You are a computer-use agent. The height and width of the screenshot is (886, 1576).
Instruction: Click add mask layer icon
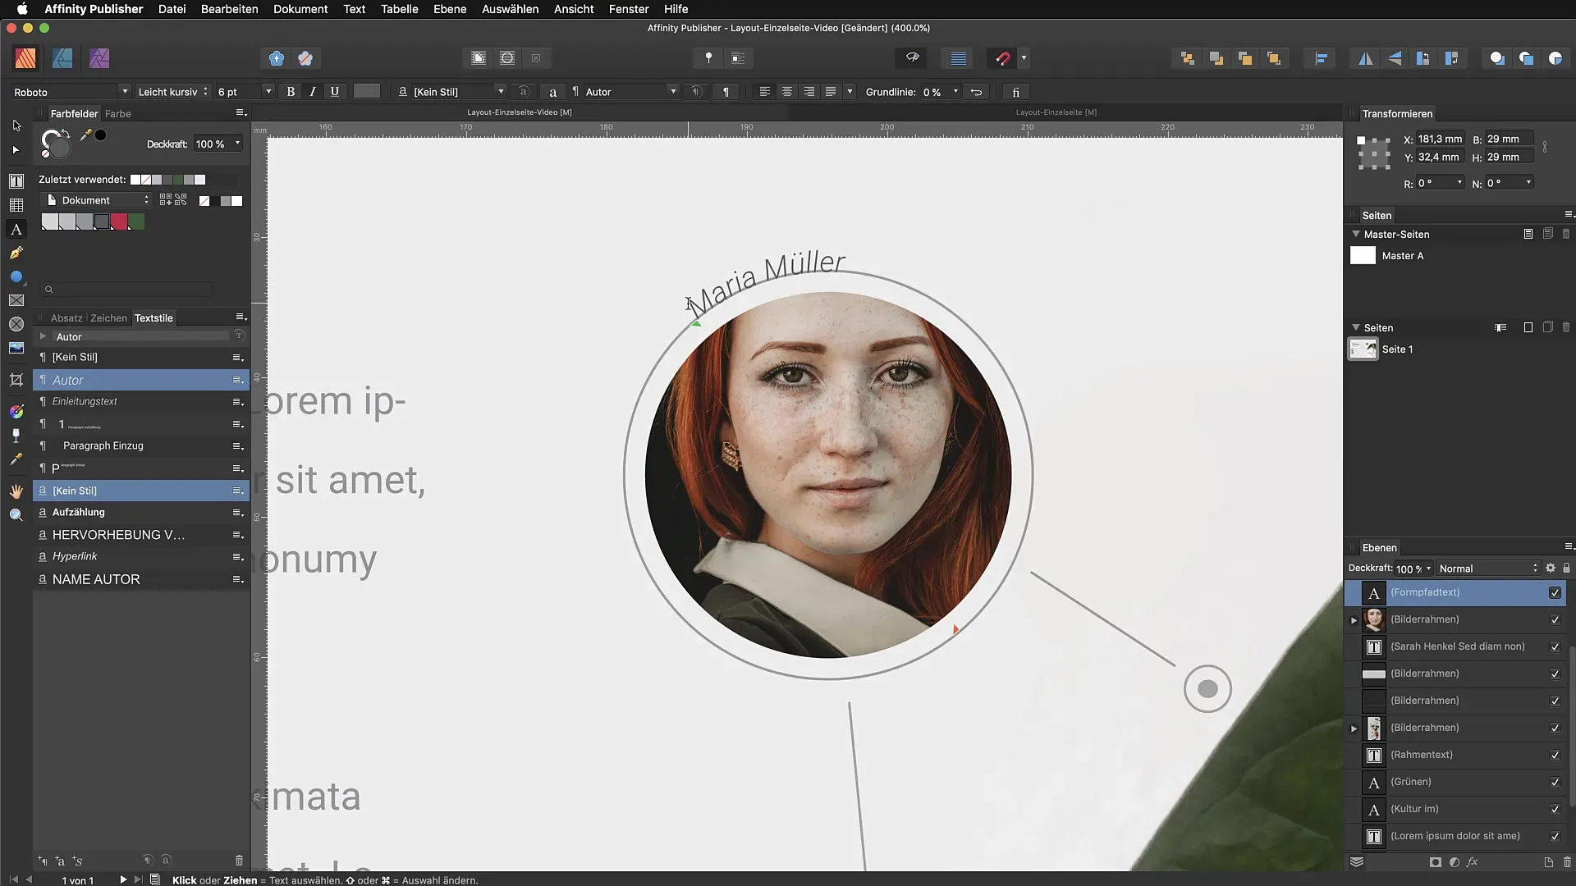point(1435,862)
